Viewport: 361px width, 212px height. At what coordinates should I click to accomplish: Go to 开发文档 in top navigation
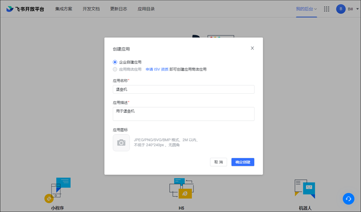(x=91, y=9)
